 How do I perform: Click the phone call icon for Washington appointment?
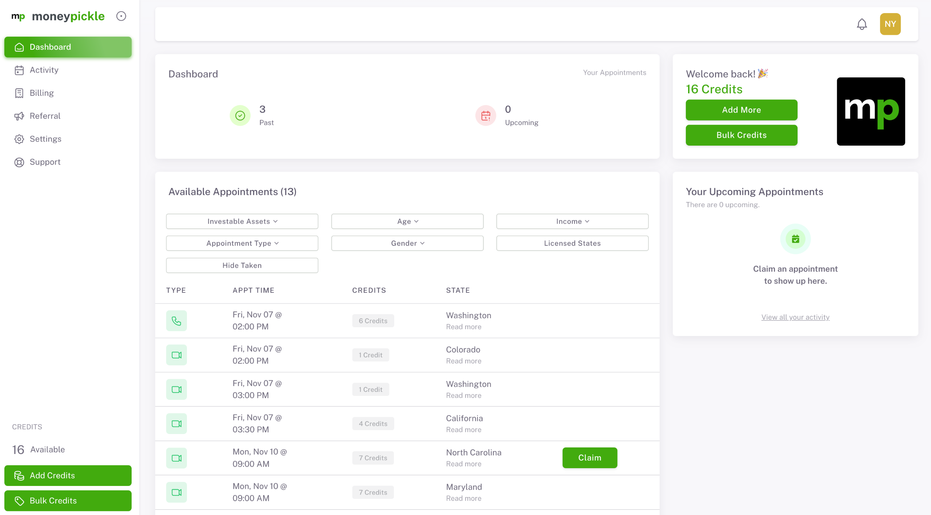pyautogui.click(x=176, y=321)
